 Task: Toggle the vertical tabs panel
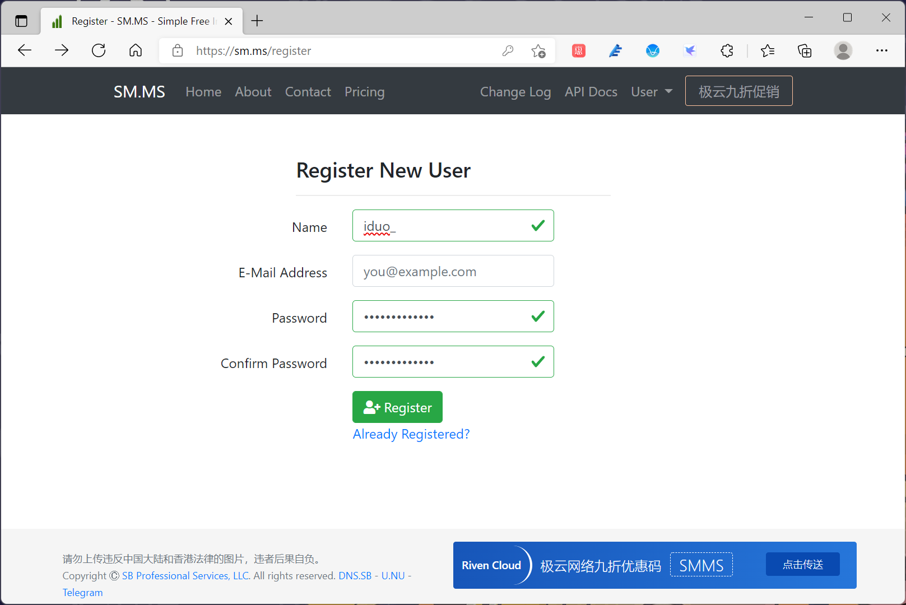click(21, 20)
